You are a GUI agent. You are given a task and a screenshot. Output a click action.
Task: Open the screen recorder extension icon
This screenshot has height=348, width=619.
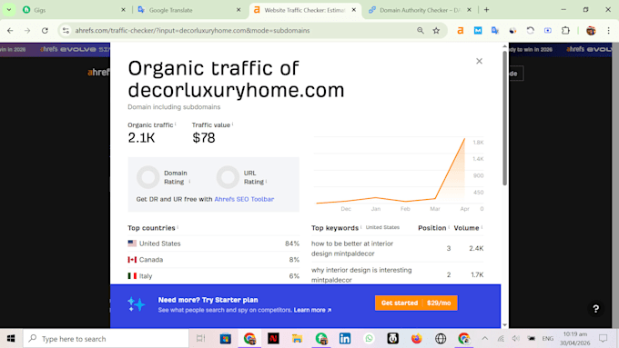tap(548, 30)
